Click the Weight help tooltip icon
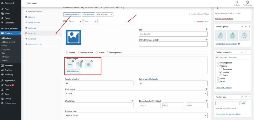The image size is (254, 120). click(x=132, y=101)
